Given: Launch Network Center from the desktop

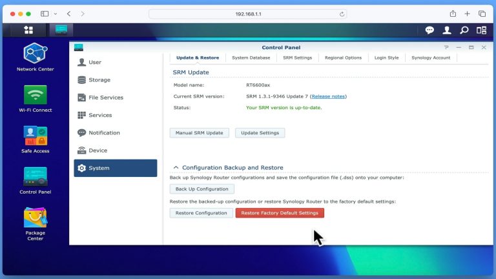Looking at the screenshot, I should tap(35, 57).
